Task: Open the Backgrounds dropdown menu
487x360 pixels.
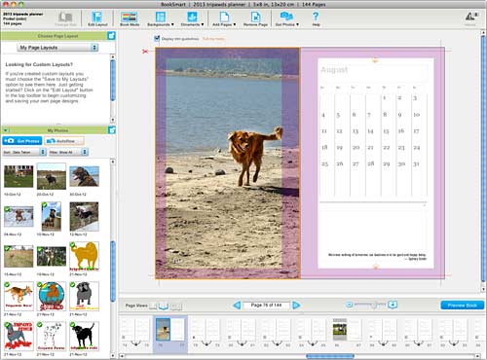Action: [x=161, y=18]
